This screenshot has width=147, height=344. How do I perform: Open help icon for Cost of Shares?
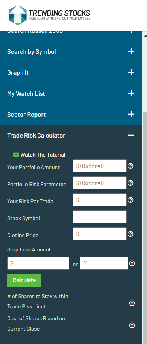(132, 325)
